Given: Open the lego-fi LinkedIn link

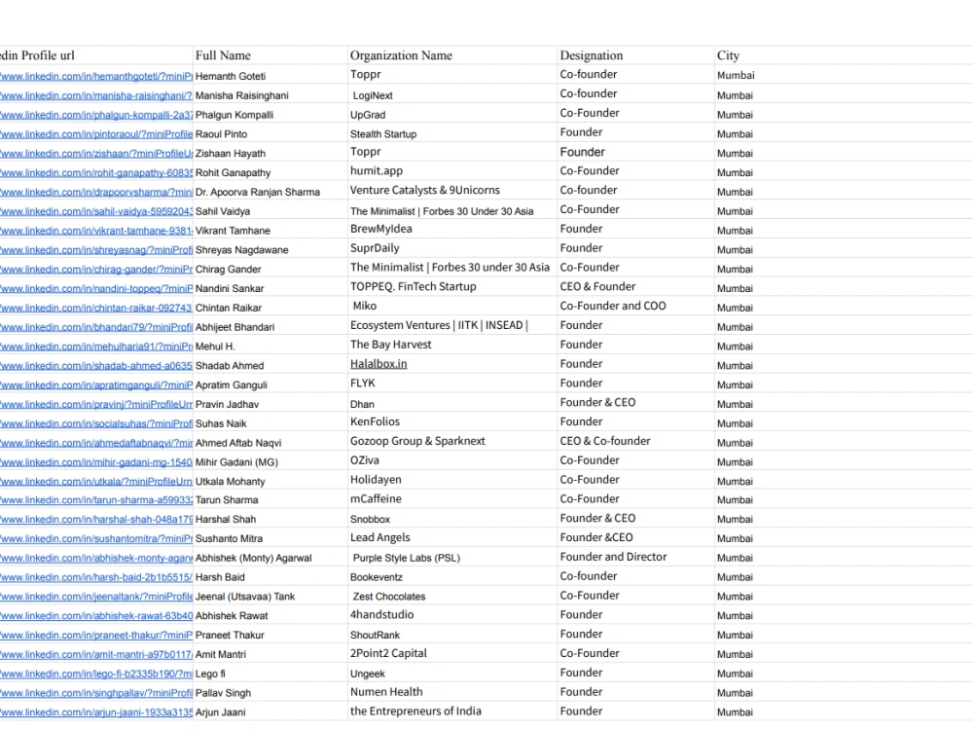Looking at the screenshot, I should pos(96,674).
